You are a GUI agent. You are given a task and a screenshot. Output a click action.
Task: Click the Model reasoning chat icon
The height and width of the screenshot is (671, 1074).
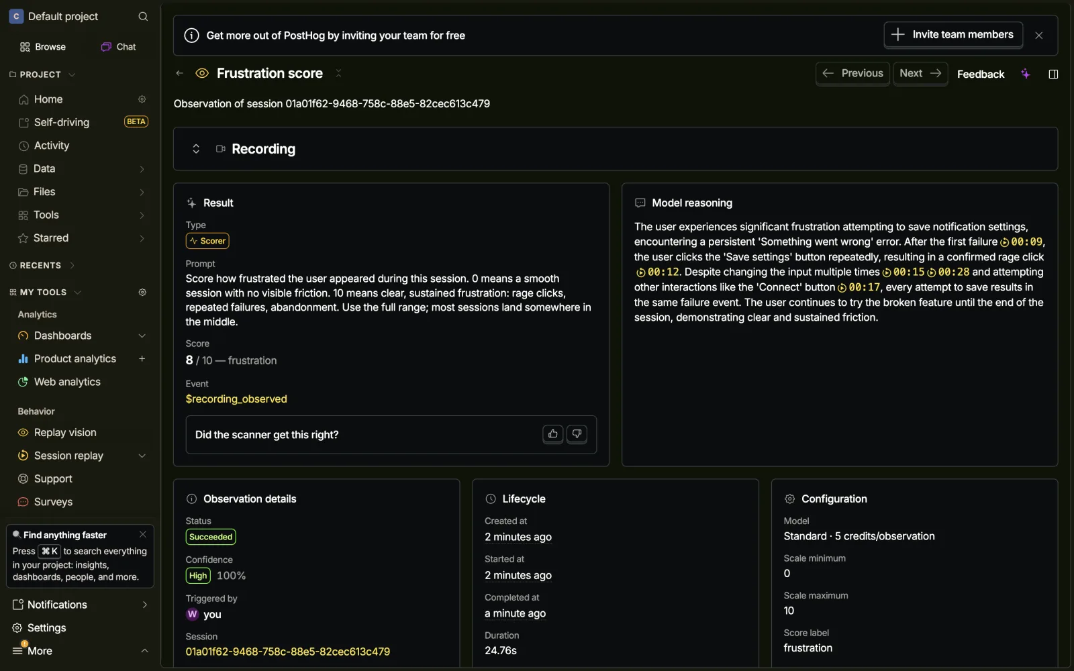[x=640, y=203]
